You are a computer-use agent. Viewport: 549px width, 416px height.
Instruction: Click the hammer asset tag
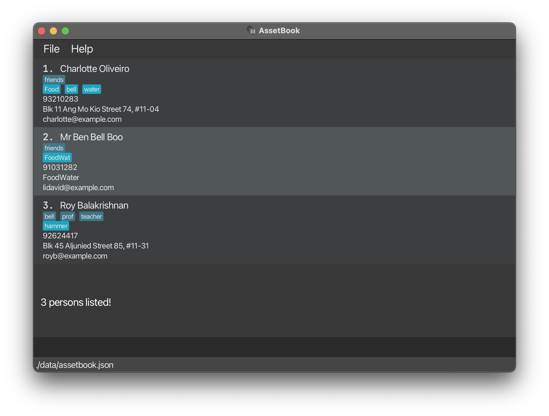[56, 226]
